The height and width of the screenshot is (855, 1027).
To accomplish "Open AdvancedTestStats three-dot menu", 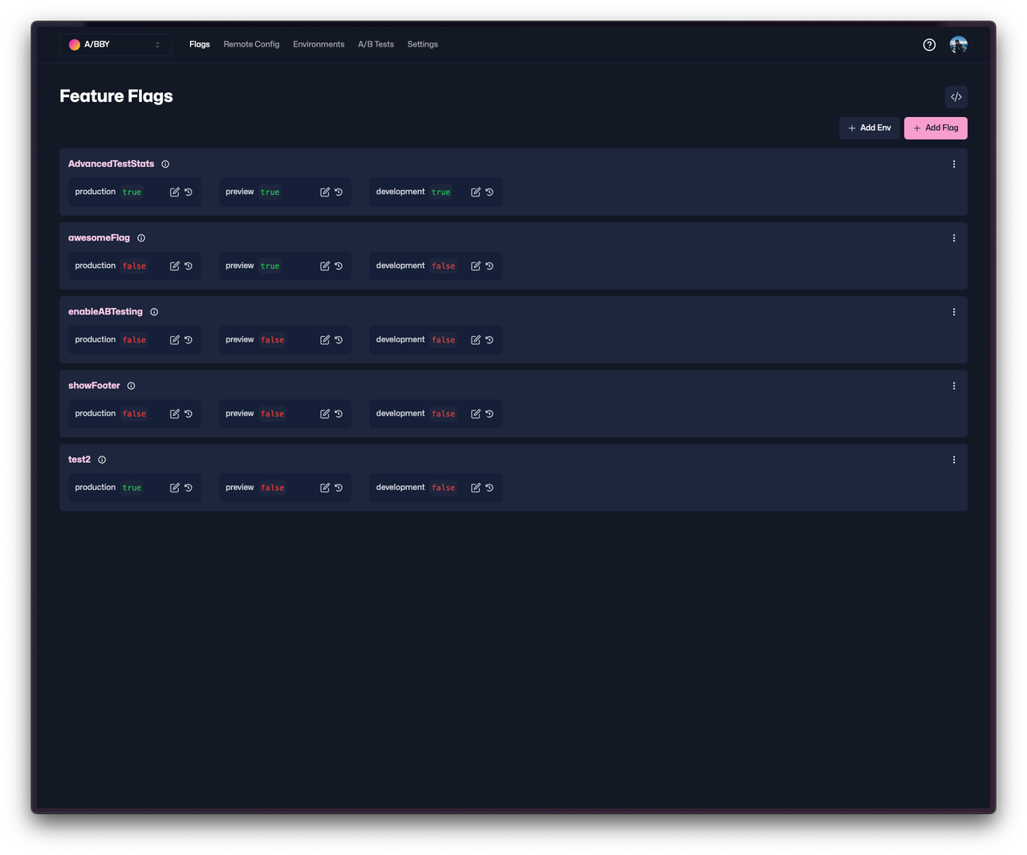I will 954,164.
